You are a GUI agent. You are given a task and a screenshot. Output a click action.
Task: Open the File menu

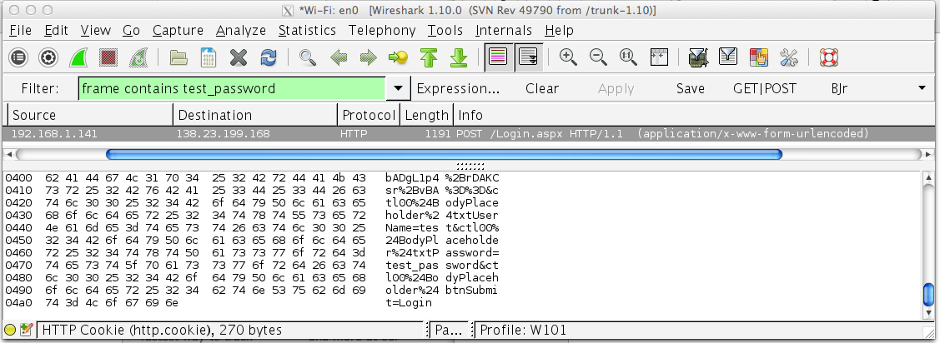[20, 30]
